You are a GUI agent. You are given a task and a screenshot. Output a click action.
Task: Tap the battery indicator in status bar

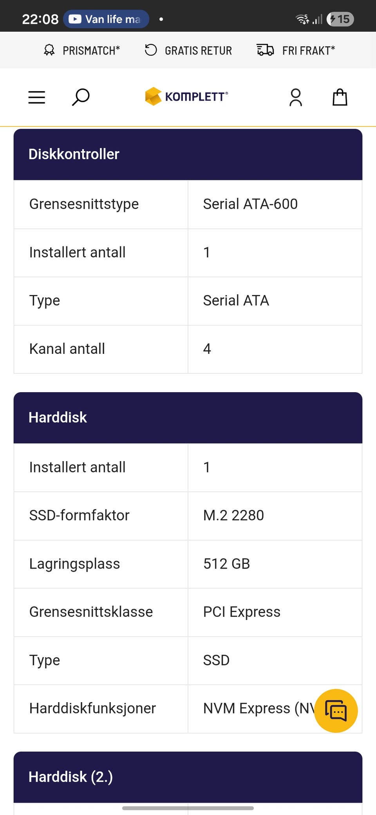click(x=340, y=19)
